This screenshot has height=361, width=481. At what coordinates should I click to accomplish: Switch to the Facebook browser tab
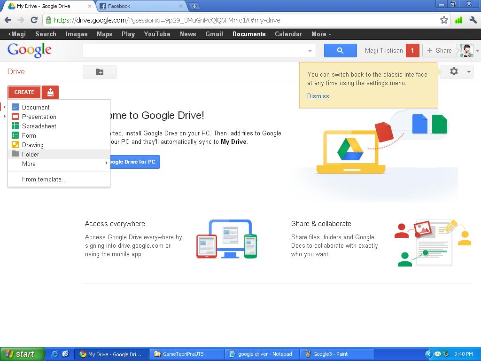coord(141,6)
